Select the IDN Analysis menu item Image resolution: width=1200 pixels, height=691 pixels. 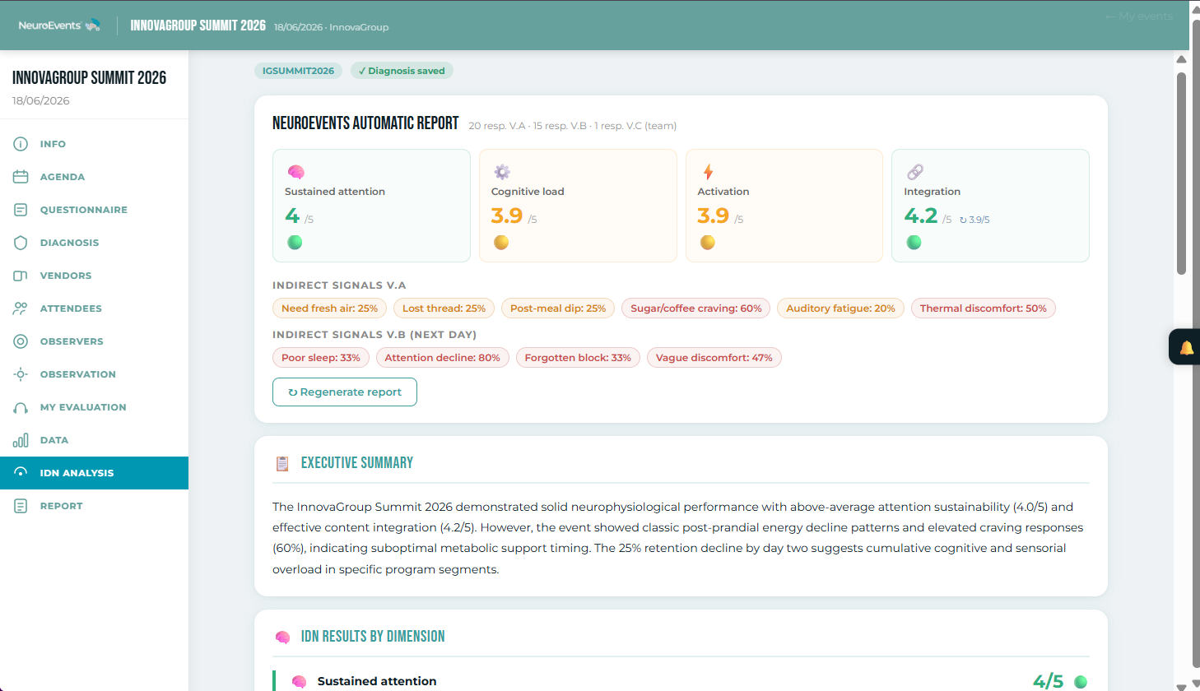pos(94,473)
